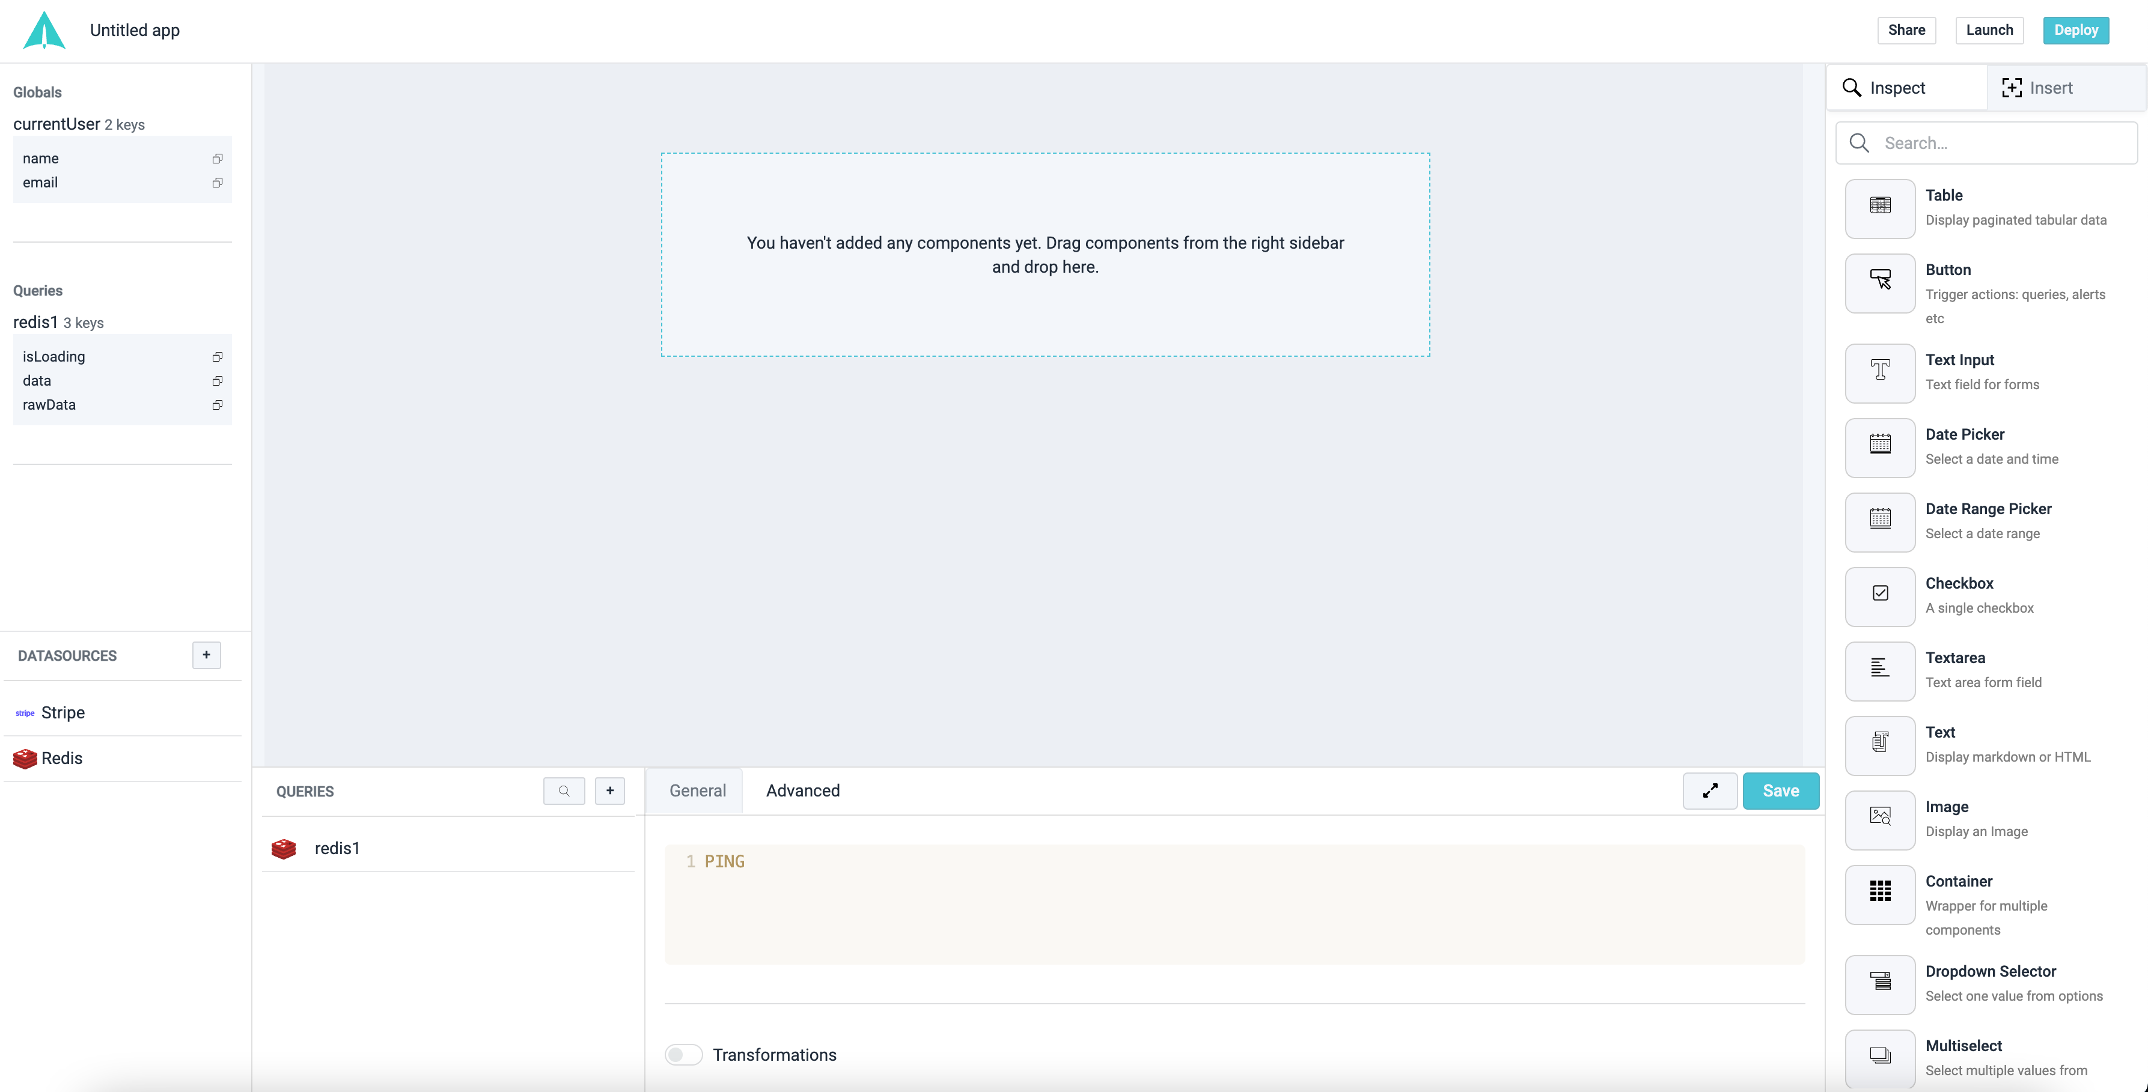Click the Date Picker calendar icon
This screenshot has height=1092, width=2148.
coord(1879,446)
